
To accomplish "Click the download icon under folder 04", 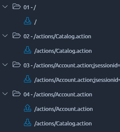I will click(27, 122).
